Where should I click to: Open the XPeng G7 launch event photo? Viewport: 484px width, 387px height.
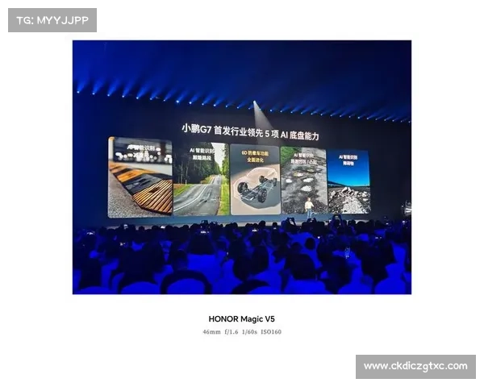(242, 167)
